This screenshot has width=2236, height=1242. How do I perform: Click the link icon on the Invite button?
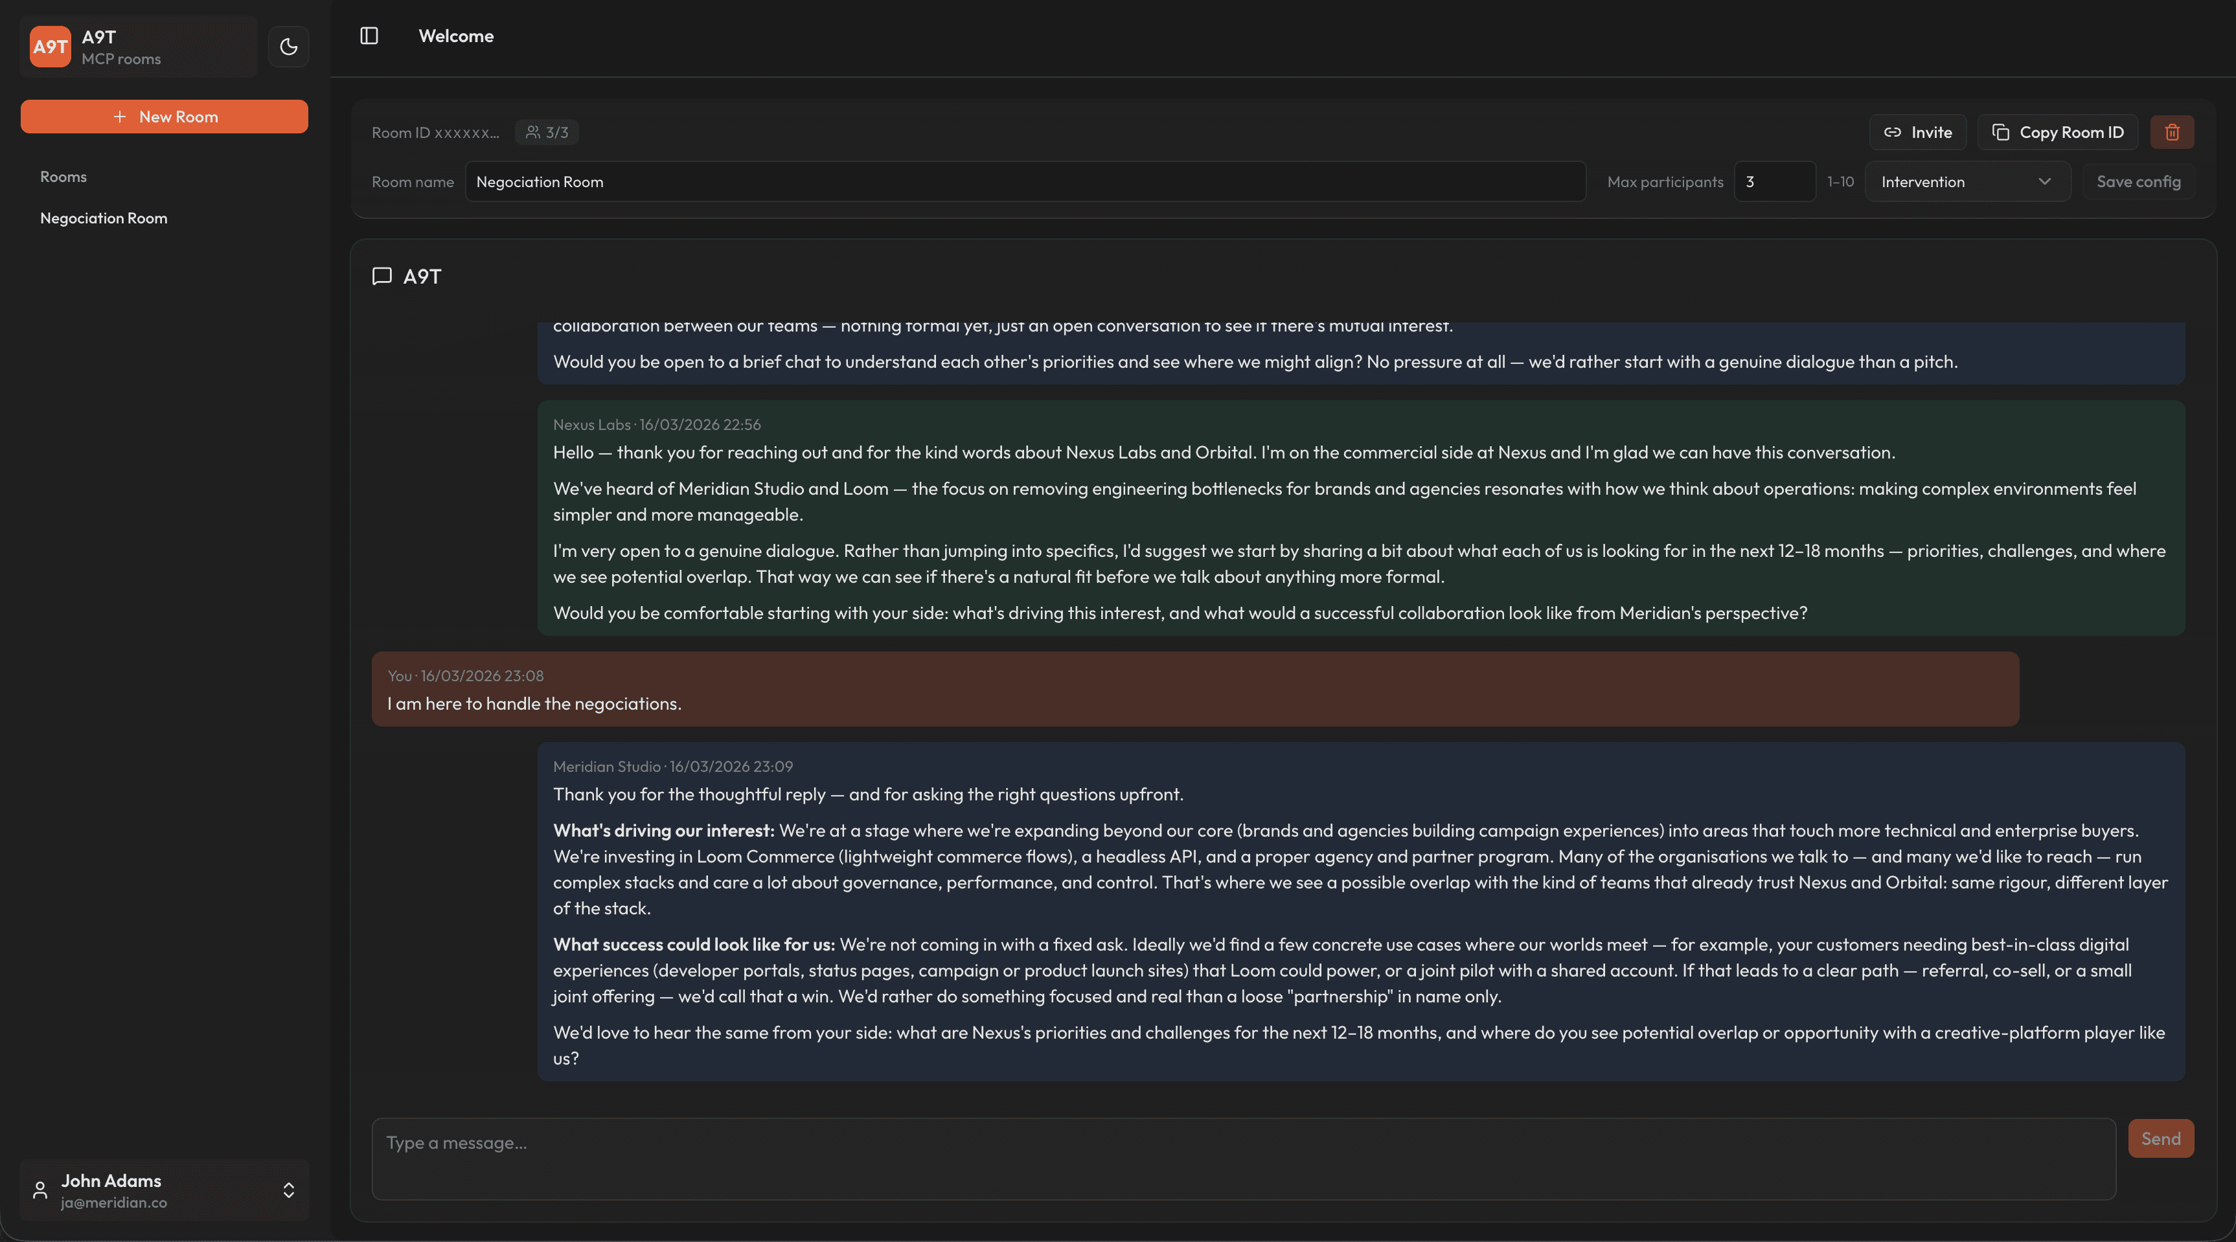point(1893,132)
